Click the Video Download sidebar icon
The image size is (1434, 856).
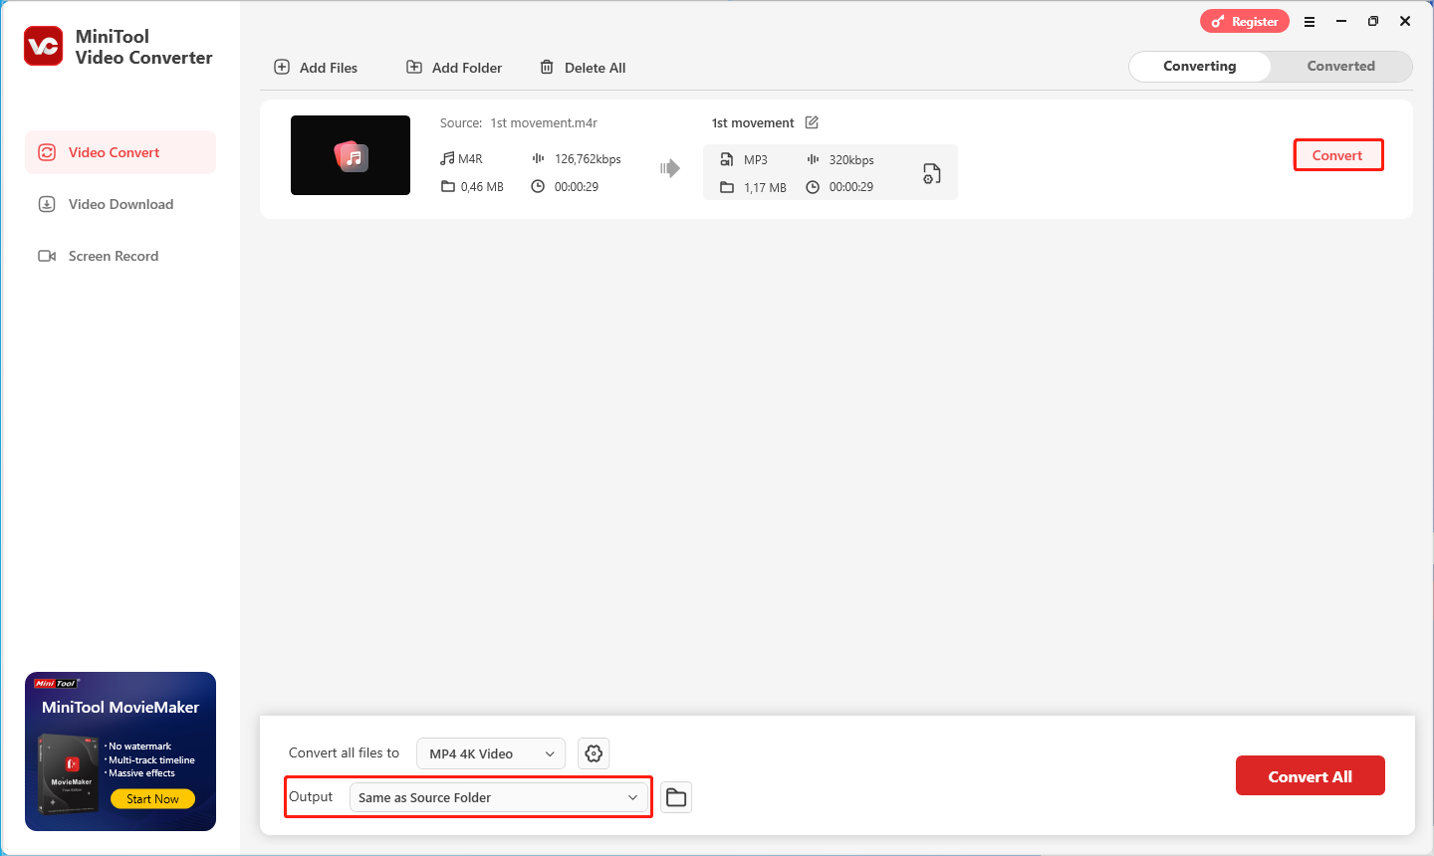[47, 204]
